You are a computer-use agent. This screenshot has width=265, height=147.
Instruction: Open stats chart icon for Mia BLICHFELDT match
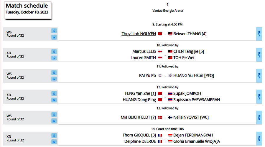pos(54,121)
